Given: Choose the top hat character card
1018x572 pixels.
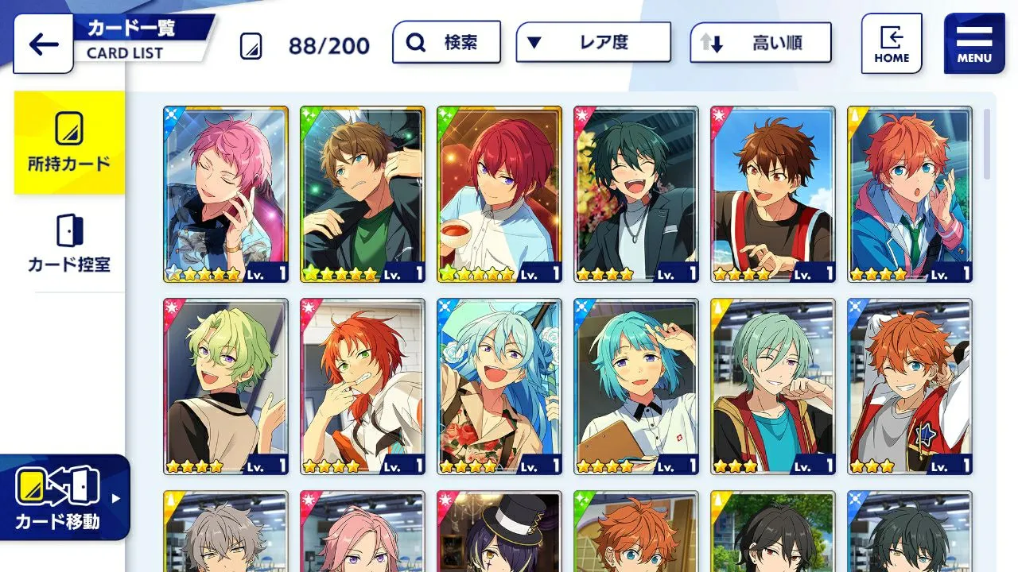Looking at the screenshot, I should (499, 531).
